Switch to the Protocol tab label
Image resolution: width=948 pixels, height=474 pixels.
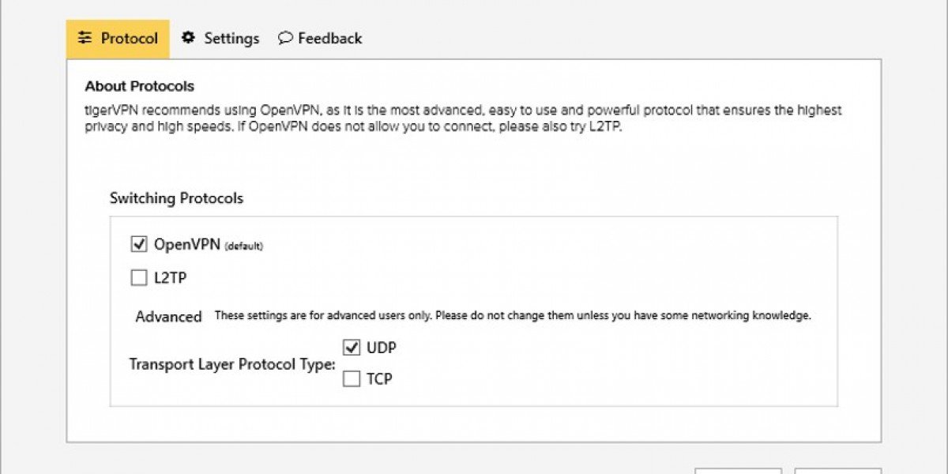[x=130, y=38]
